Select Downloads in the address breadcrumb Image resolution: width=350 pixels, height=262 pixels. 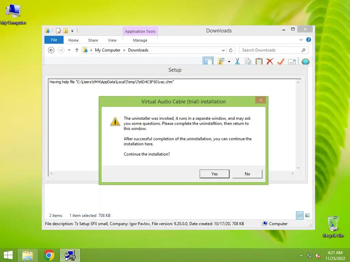138,50
